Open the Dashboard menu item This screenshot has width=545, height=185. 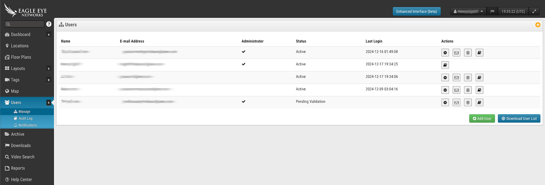[x=20, y=34]
